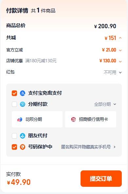Click the Huabei installment icon
This screenshot has width=128, height=194.
tap(20, 119)
